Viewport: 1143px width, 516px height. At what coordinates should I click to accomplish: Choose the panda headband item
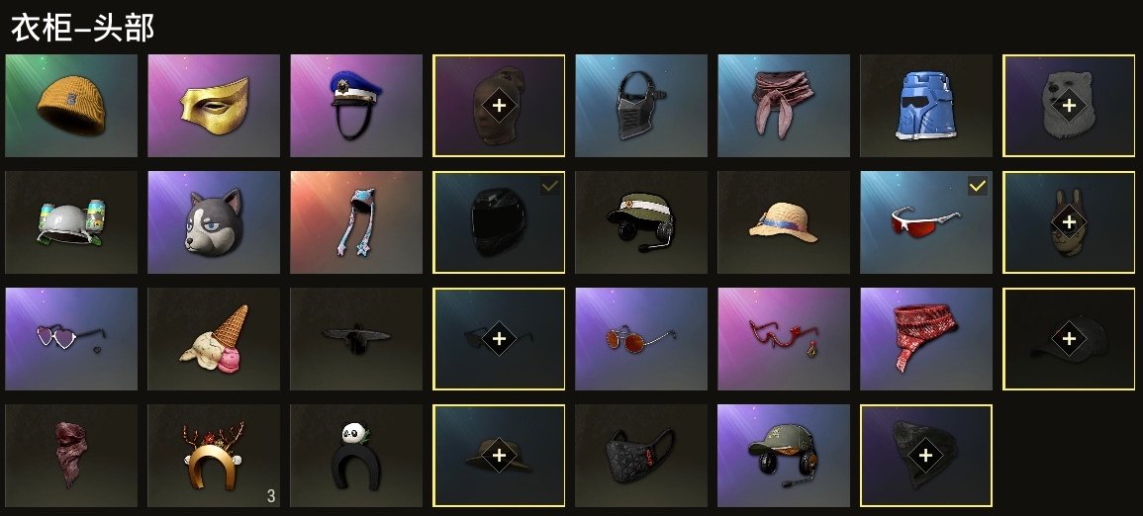pos(356,456)
